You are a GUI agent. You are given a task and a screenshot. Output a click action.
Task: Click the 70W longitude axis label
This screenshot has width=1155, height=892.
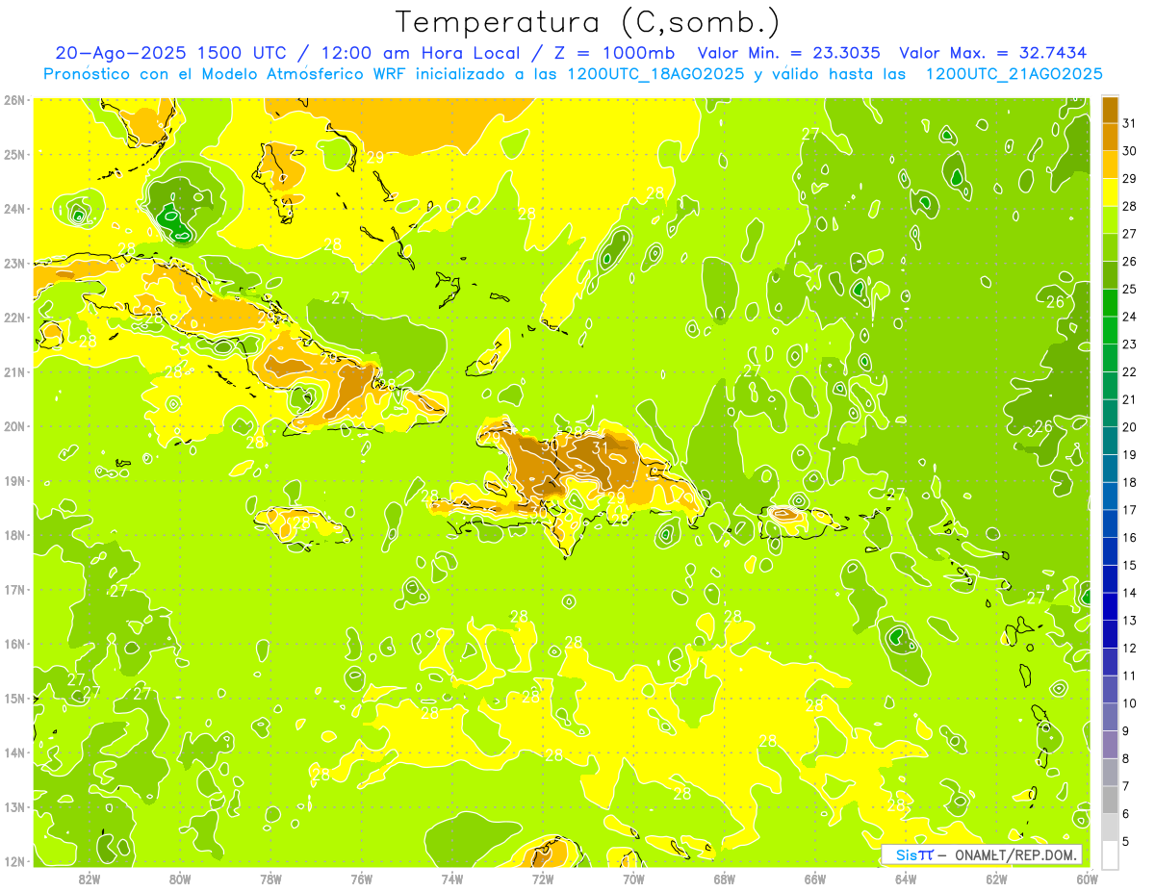tap(633, 879)
